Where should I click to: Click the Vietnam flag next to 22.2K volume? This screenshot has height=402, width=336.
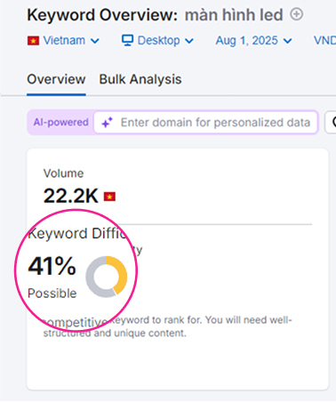109,197
